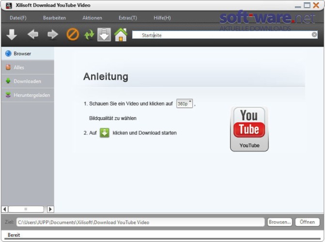The height and width of the screenshot is (242, 325).
Task: Click the sidebar scrollbar left arrow
Action: 5,209
